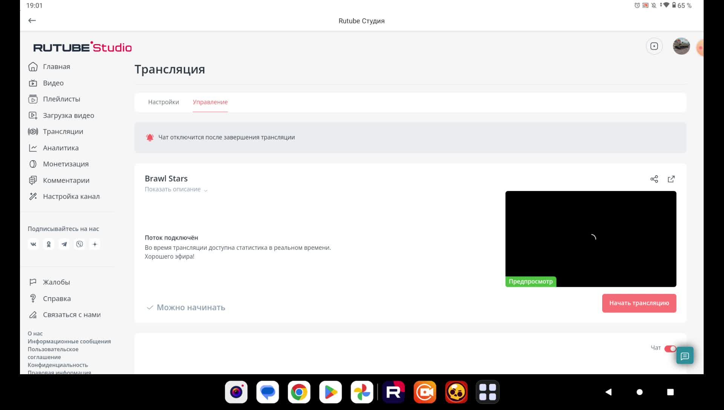Click the share icon next to Brawl Stars

tap(654, 179)
